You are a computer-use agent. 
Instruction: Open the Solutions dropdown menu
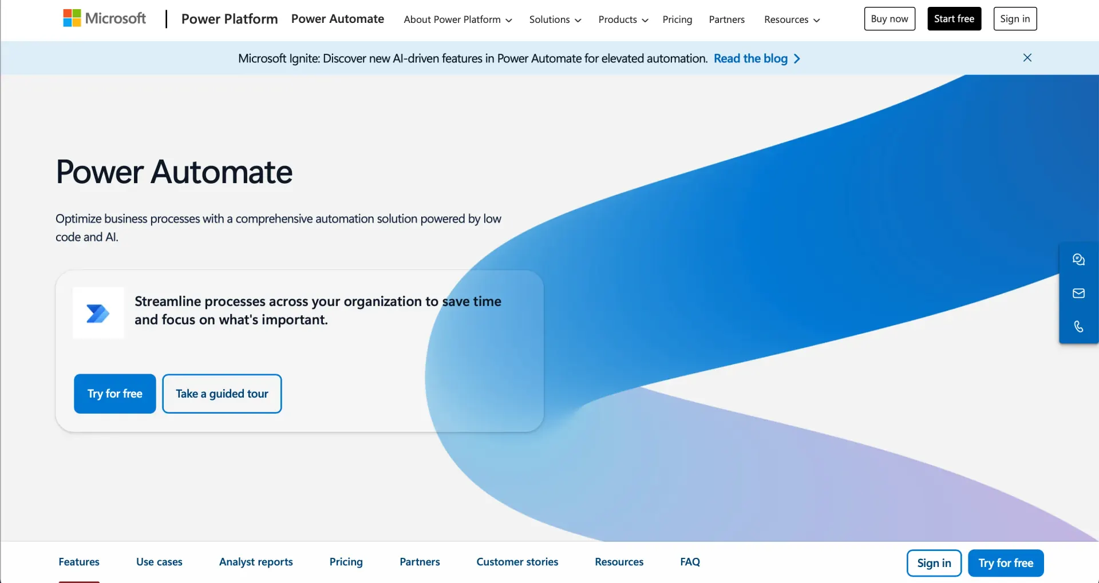(555, 19)
